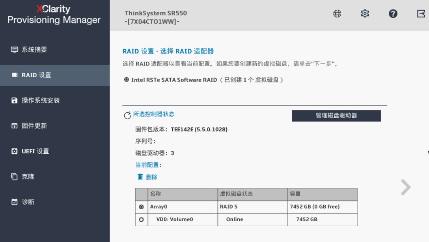This screenshot has height=242, width=429.
Task: Click the 虚拟磁盘状态 column header
Action: [253, 194]
